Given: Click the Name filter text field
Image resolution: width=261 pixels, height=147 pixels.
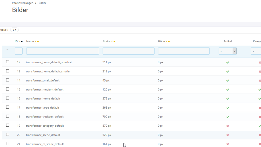Looking at the screenshot, I should 63,51.
